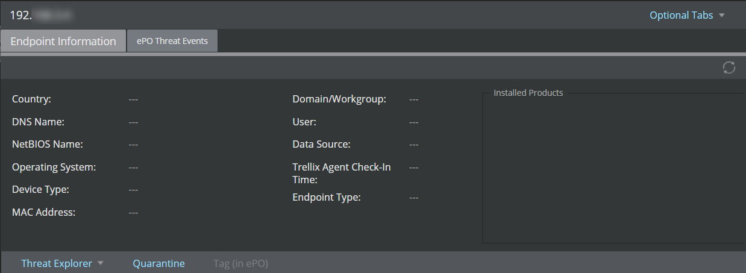Select the DNS Name label

pos(38,122)
